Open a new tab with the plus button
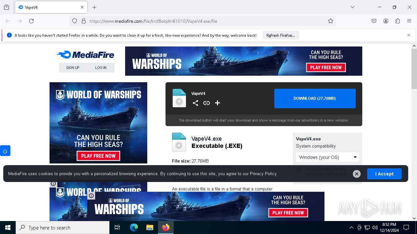 coord(94,7)
